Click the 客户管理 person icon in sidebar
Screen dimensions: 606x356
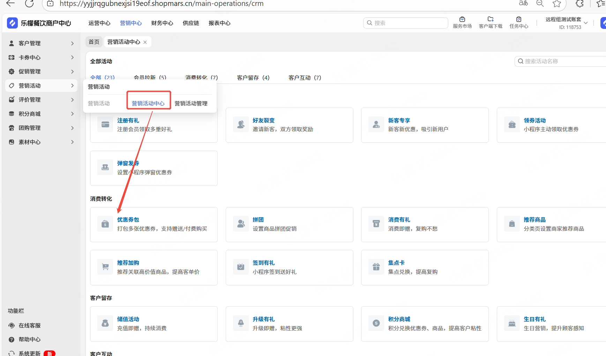coord(12,43)
